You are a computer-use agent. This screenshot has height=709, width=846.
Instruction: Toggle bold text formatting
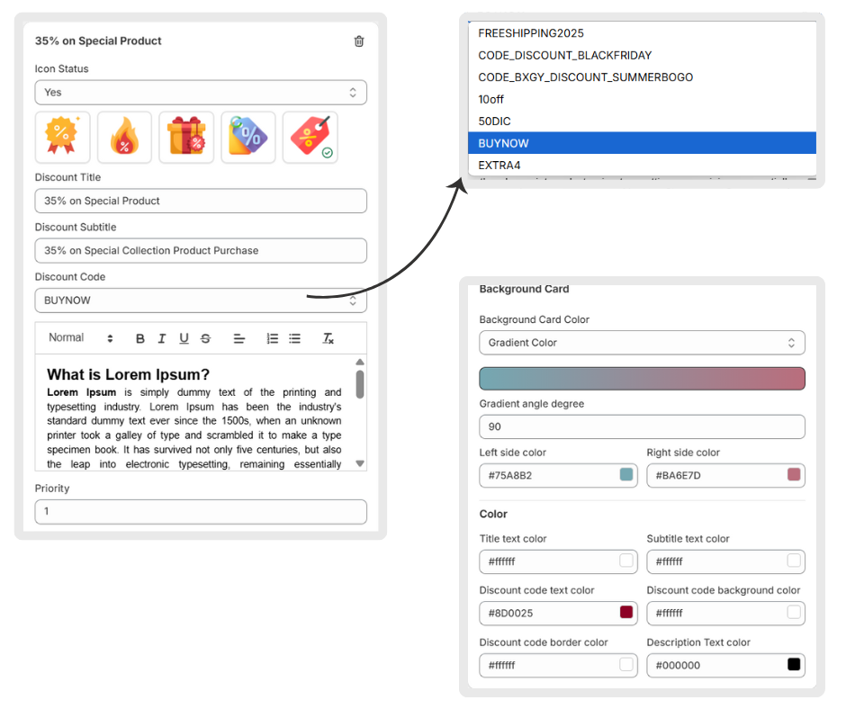point(140,338)
